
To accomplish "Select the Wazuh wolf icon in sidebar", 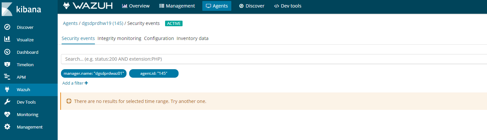I will pos(7,90).
